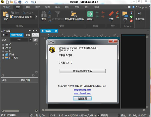Expand the FTP 帐号 tree node
Screen dimensions: 151x117
pos(3,58)
